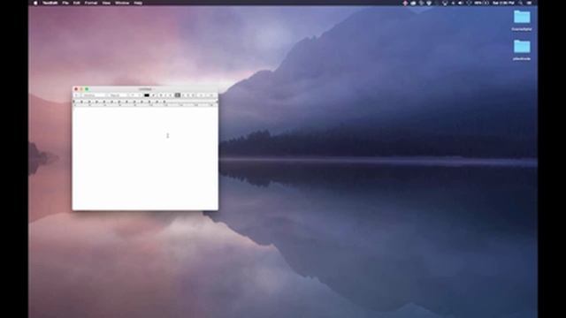This screenshot has height=318, width=566.
Task: Open the typeface style dropdown
Action: (x=118, y=95)
